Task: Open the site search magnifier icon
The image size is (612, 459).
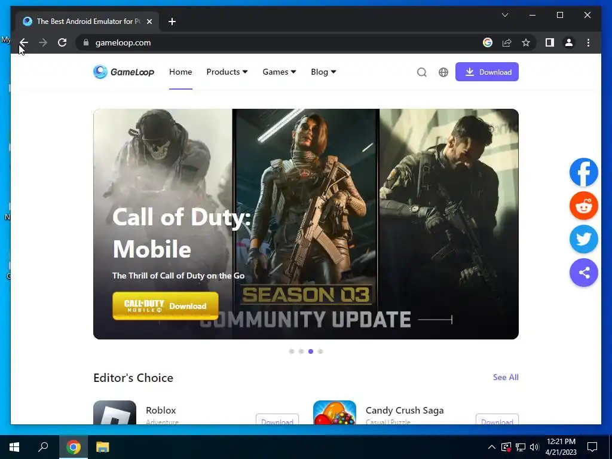Action: pos(421,72)
